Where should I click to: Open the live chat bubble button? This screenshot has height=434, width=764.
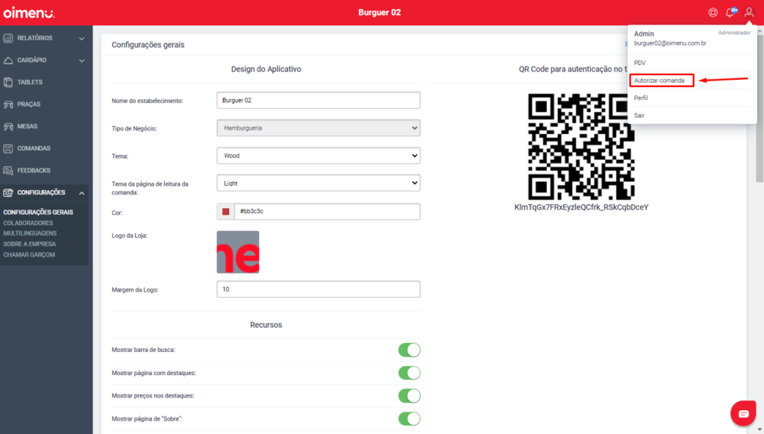click(x=743, y=414)
